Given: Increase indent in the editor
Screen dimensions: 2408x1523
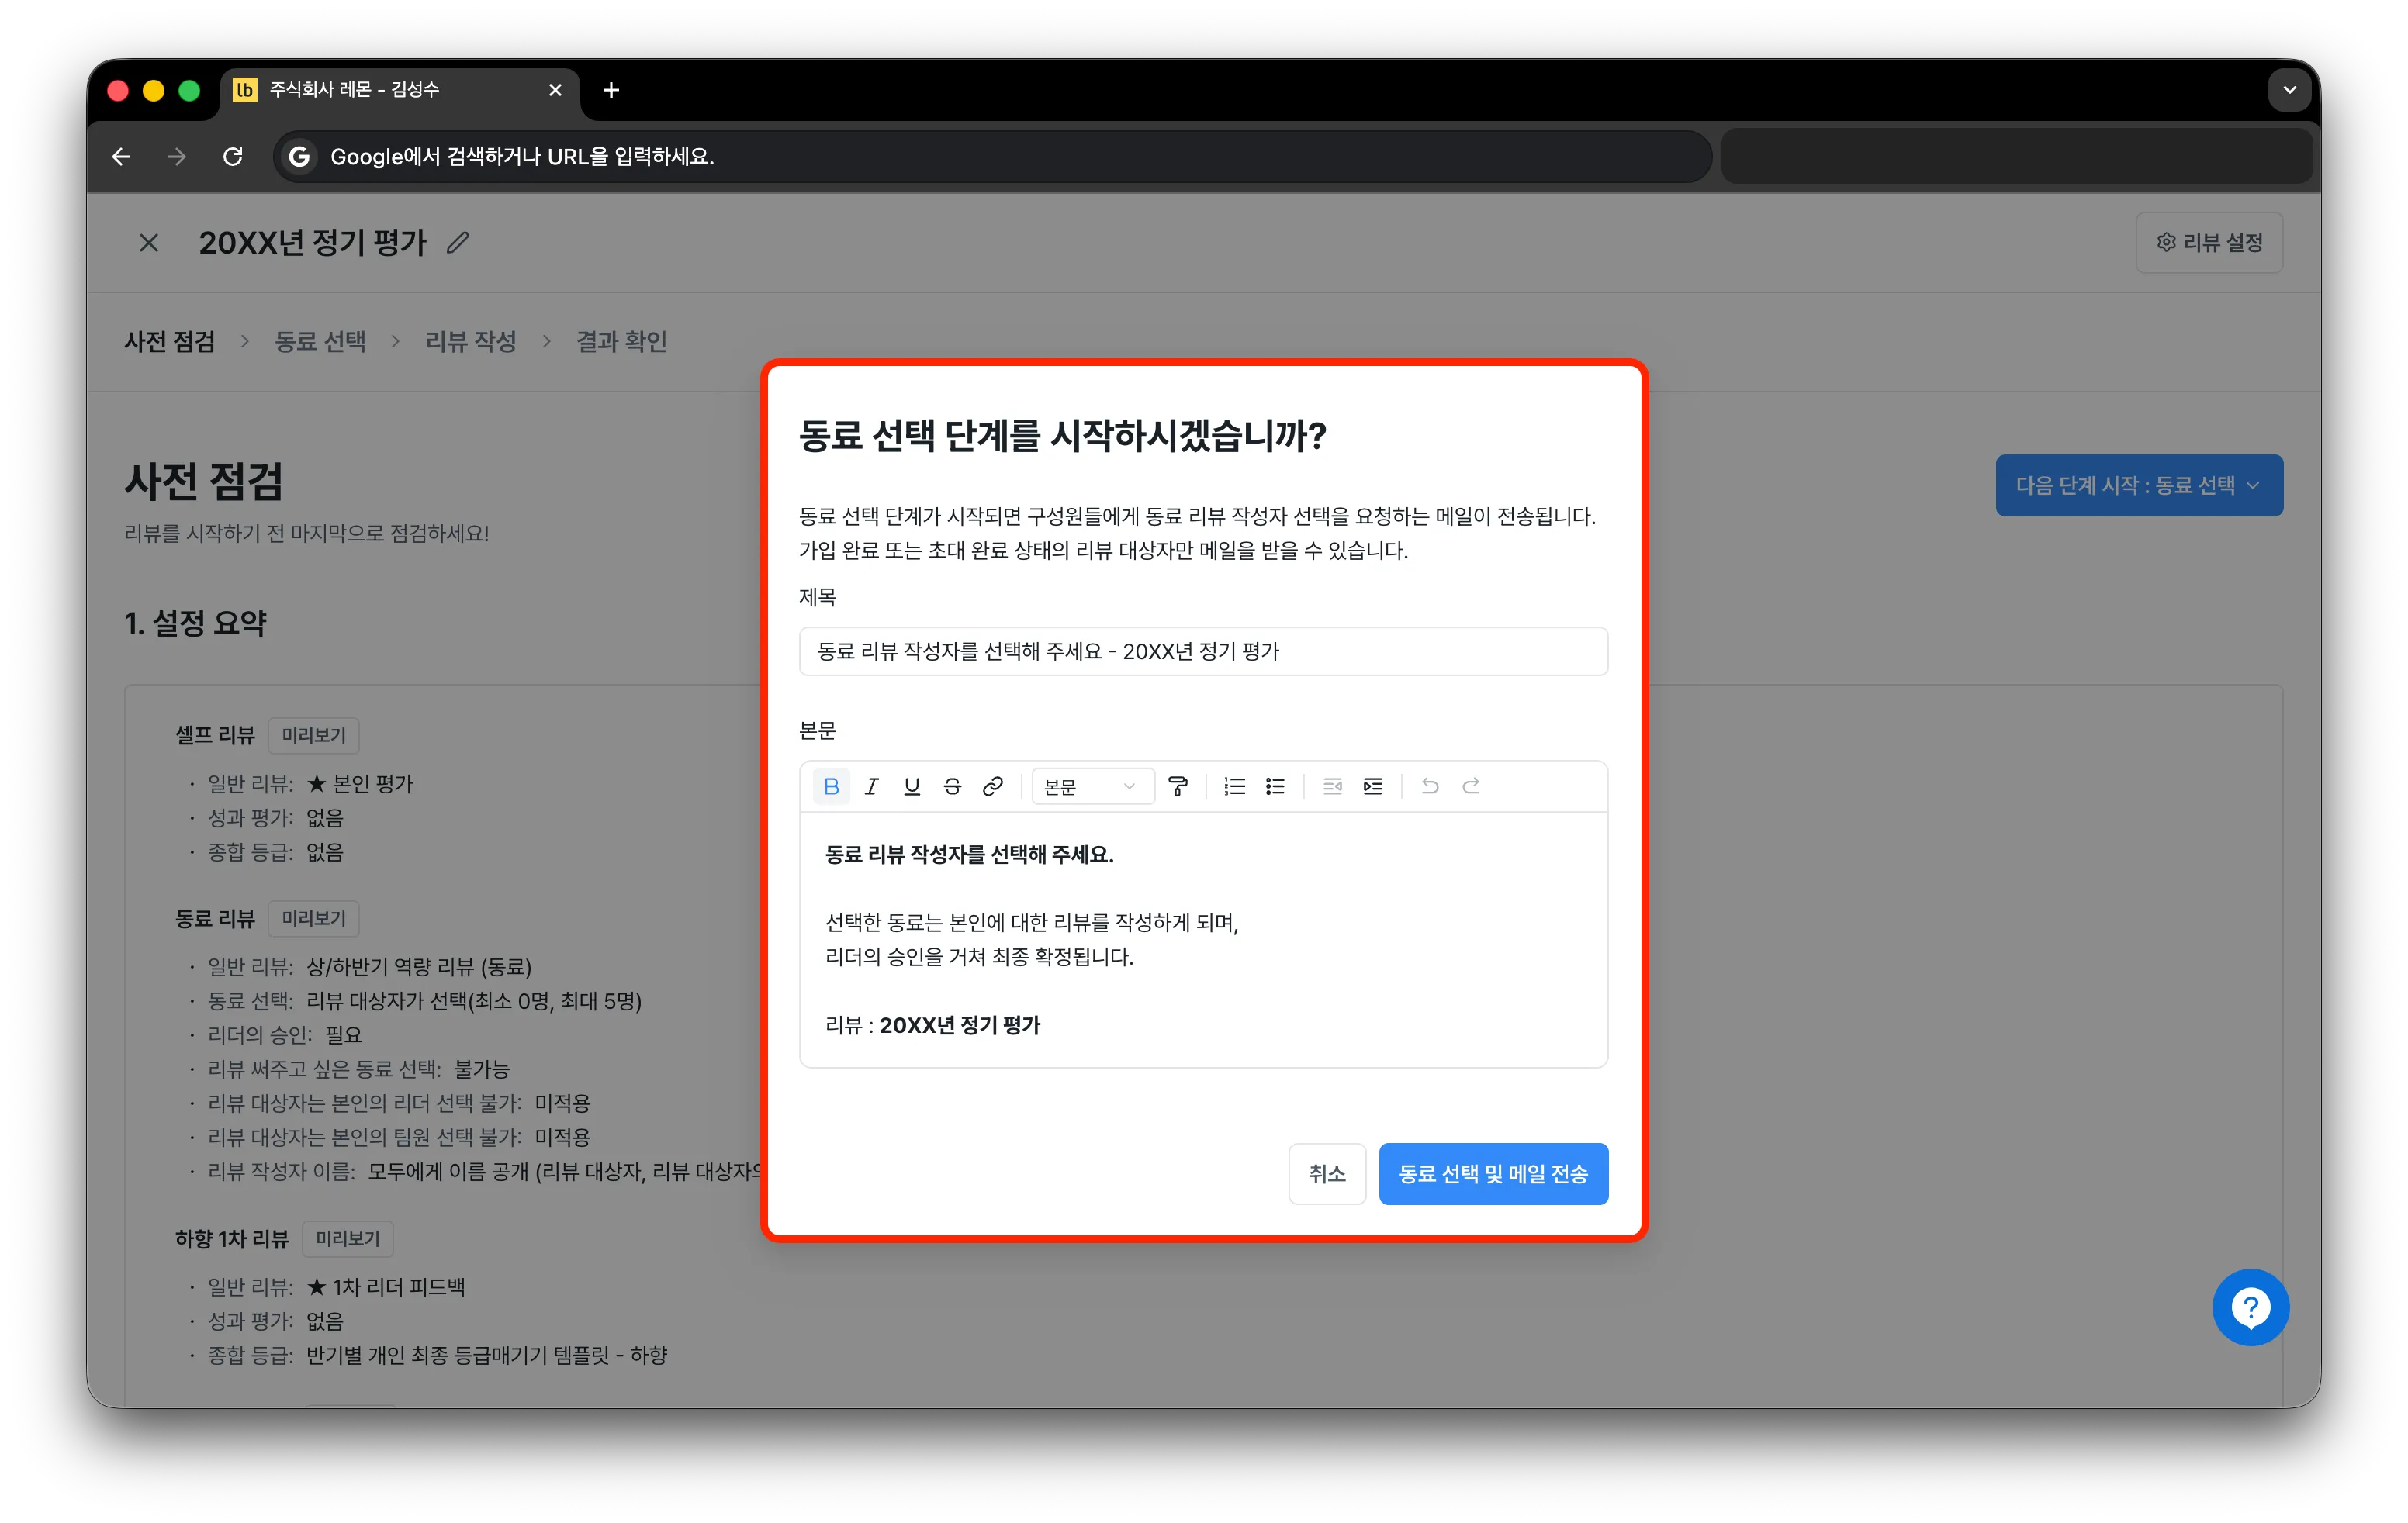Looking at the screenshot, I should pos(1373,786).
